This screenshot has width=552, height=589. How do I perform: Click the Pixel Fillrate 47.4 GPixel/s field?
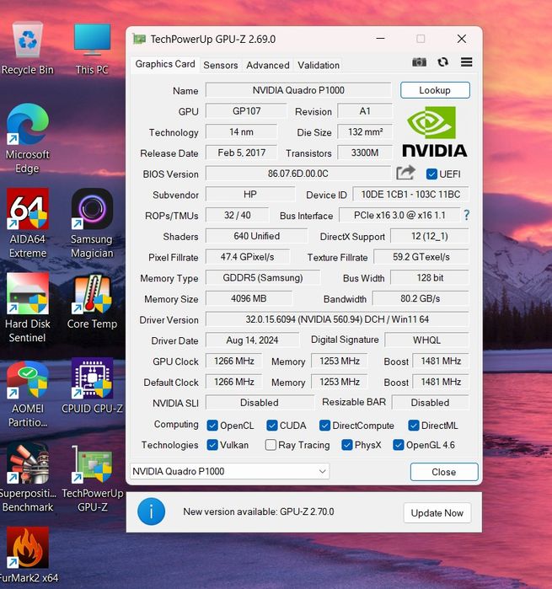point(247,257)
